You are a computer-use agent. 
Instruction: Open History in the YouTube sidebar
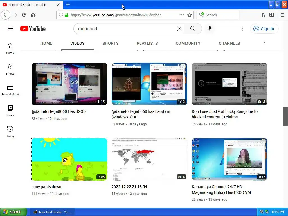(x=10, y=132)
